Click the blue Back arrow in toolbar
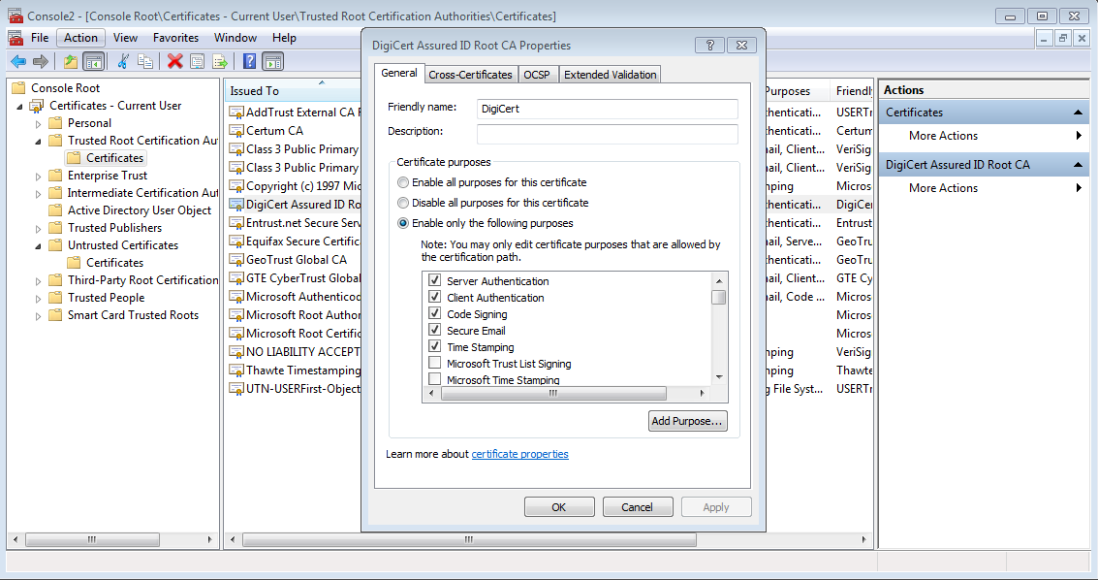Viewport: 1098px width, 580px height. coord(18,61)
